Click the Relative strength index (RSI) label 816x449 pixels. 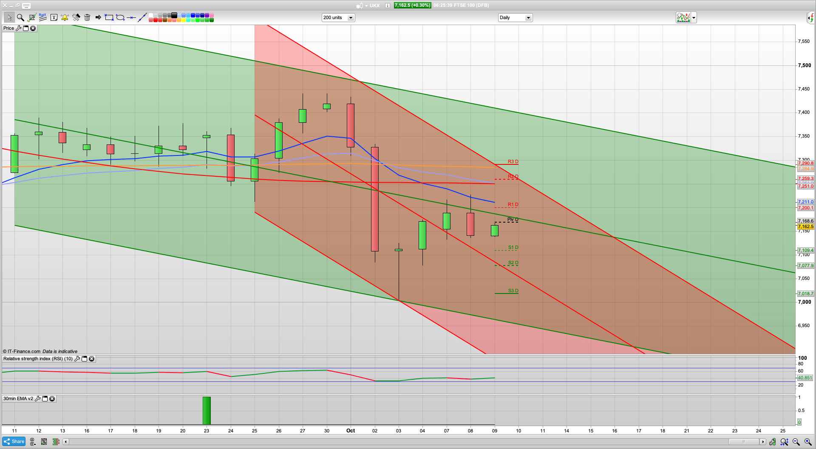(x=38, y=359)
